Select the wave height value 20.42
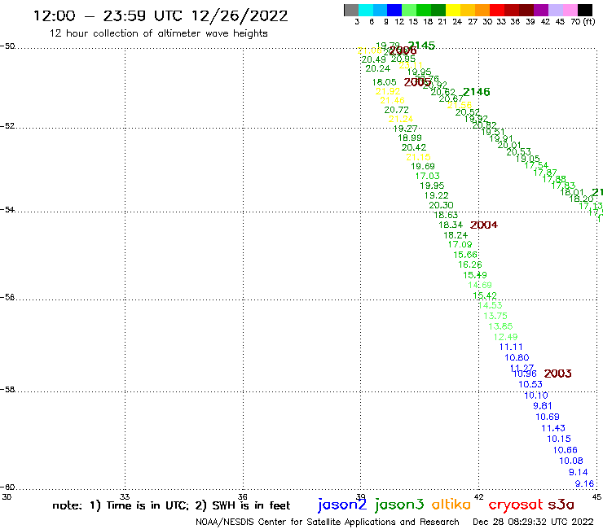The height and width of the screenshot is (529, 603). [414, 147]
